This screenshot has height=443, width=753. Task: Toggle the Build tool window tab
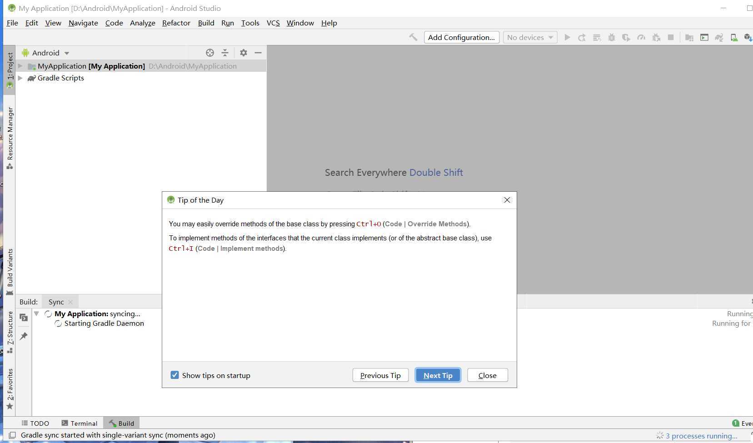(x=122, y=423)
